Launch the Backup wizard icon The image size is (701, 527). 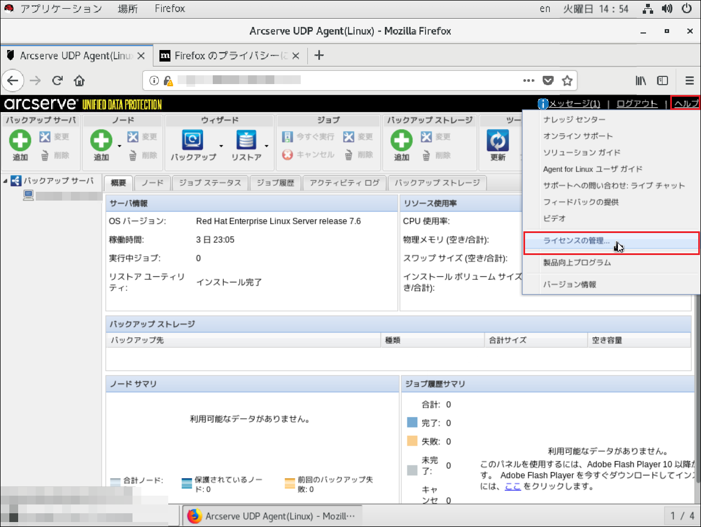pyautogui.click(x=192, y=140)
